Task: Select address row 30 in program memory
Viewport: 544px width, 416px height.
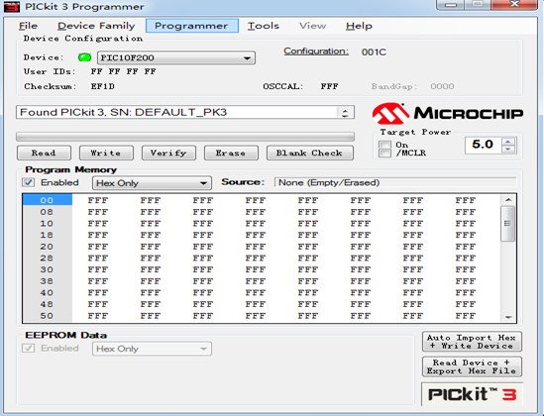Action: 47,269
